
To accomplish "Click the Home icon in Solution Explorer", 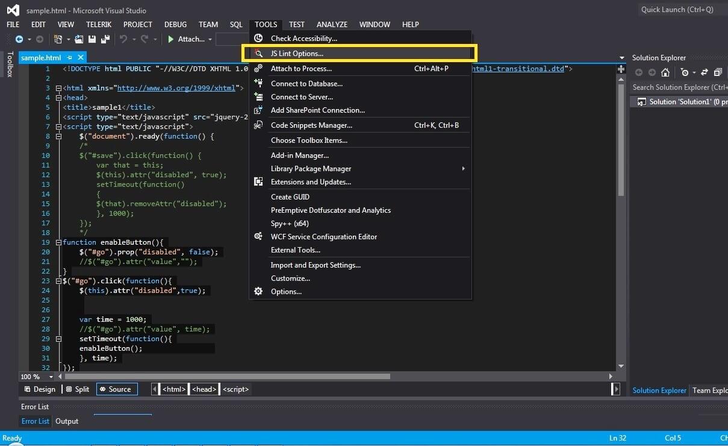I will click(x=665, y=72).
